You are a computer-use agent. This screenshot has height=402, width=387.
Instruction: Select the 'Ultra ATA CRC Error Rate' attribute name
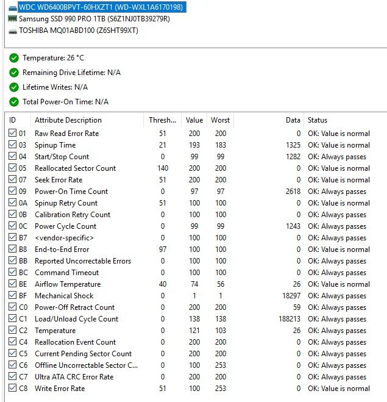[74, 377]
